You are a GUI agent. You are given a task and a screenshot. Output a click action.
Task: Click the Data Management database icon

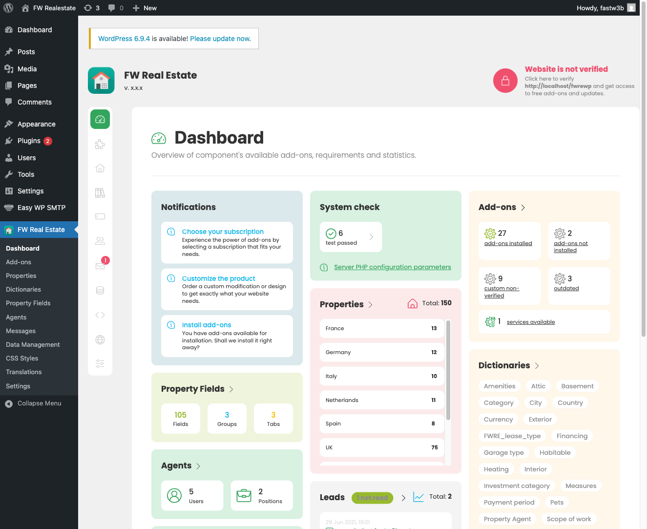(100, 290)
